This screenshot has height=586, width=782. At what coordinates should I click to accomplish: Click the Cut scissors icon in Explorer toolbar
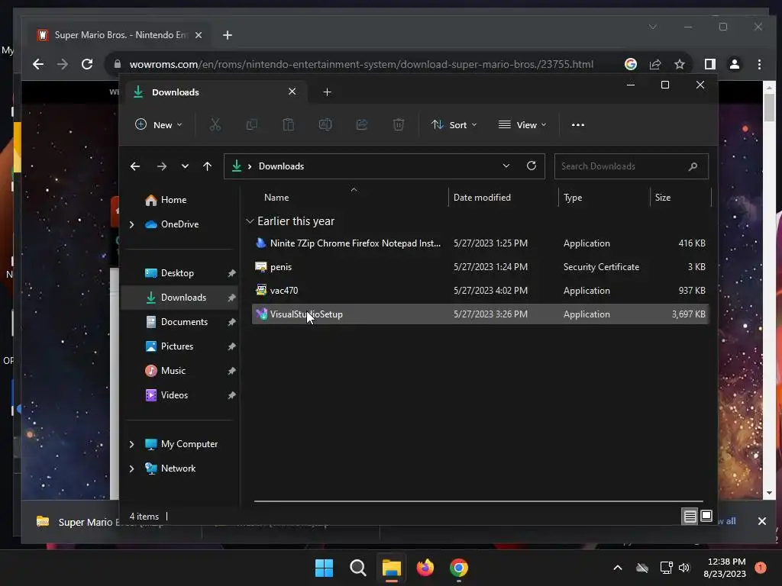pyautogui.click(x=215, y=124)
